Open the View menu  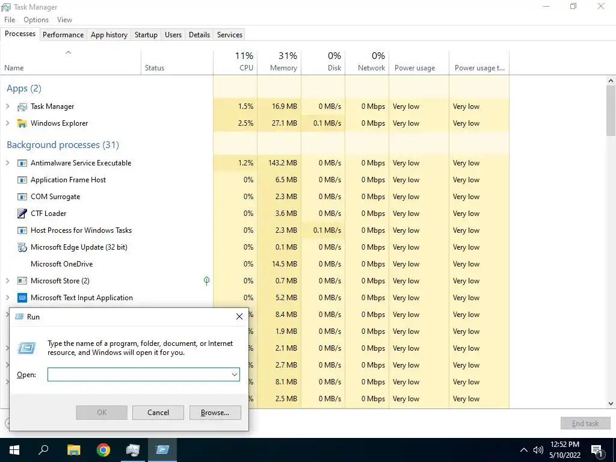pos(64,20)
